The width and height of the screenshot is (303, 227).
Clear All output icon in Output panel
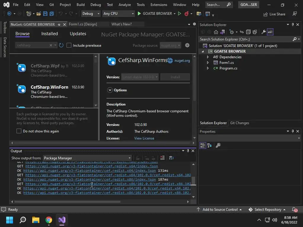pyautogui.click(x=162, y=158)
